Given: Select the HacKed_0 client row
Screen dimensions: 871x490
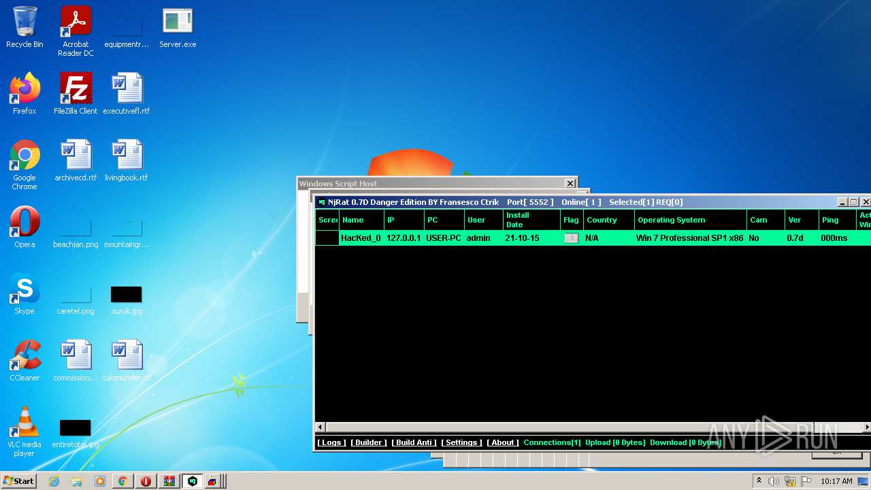Looking at the screenshot, I should click(593, 238).
